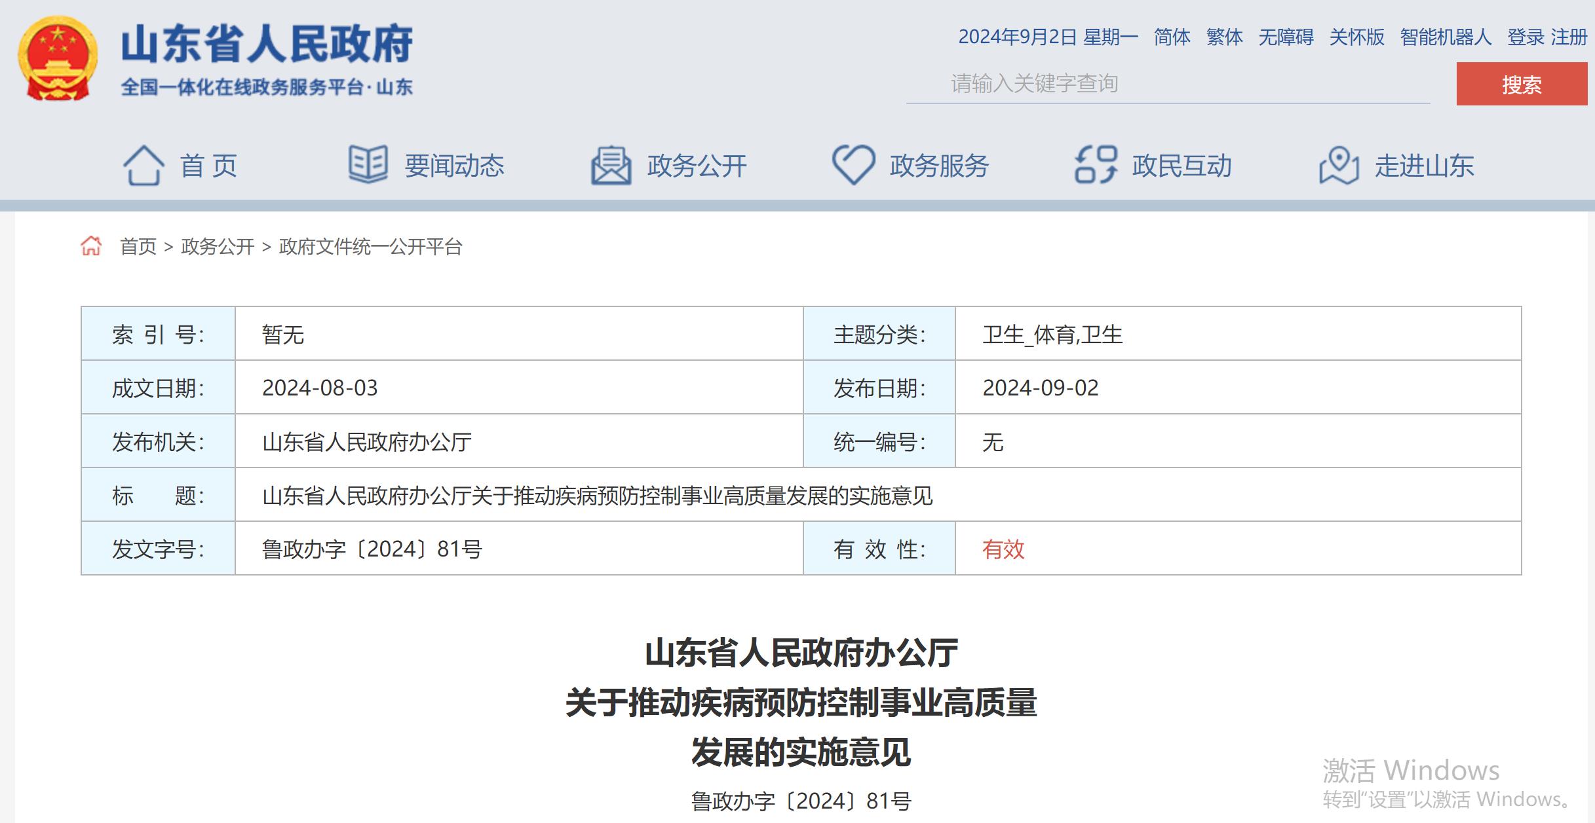Image resolution: width=1595 pixels, height=823 pixels.
Task: Switch to 繁体 traditional Chinese
Action: pyautogui.click(x=1224, y=37)
